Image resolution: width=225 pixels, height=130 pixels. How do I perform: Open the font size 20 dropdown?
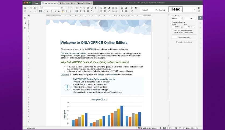(x=65, y=8)
